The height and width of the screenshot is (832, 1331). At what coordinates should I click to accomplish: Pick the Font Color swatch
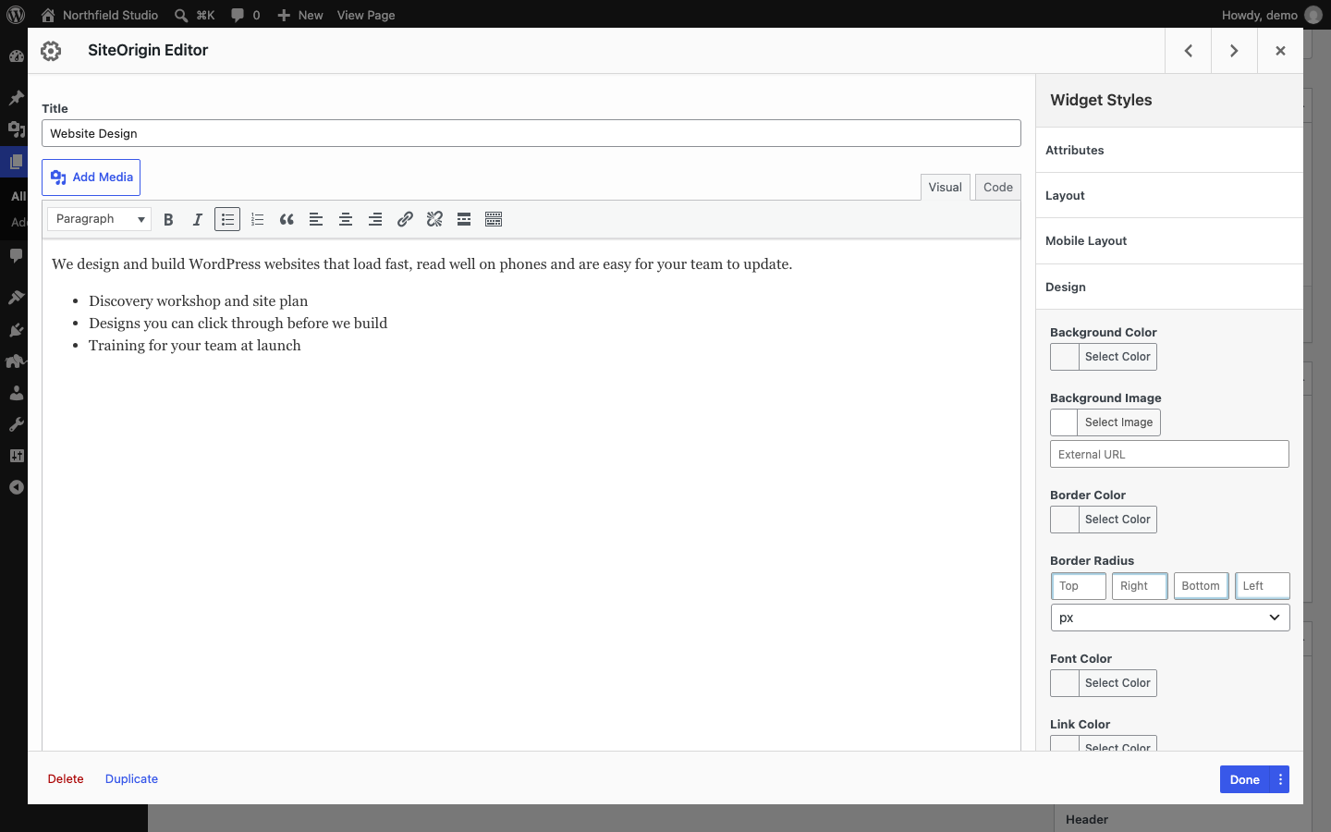(x=1065, y=683)
